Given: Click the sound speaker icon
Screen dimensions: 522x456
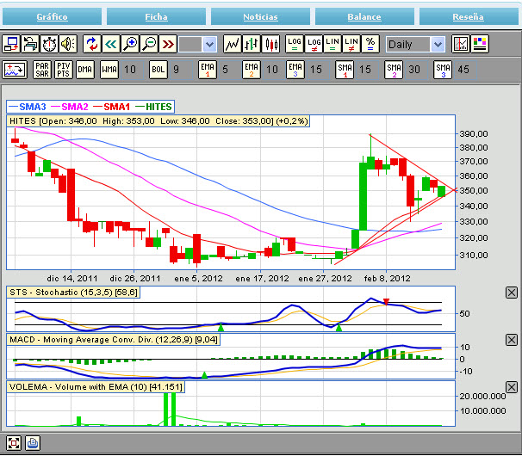Looking at the screenshot, I should click(67, 44).
